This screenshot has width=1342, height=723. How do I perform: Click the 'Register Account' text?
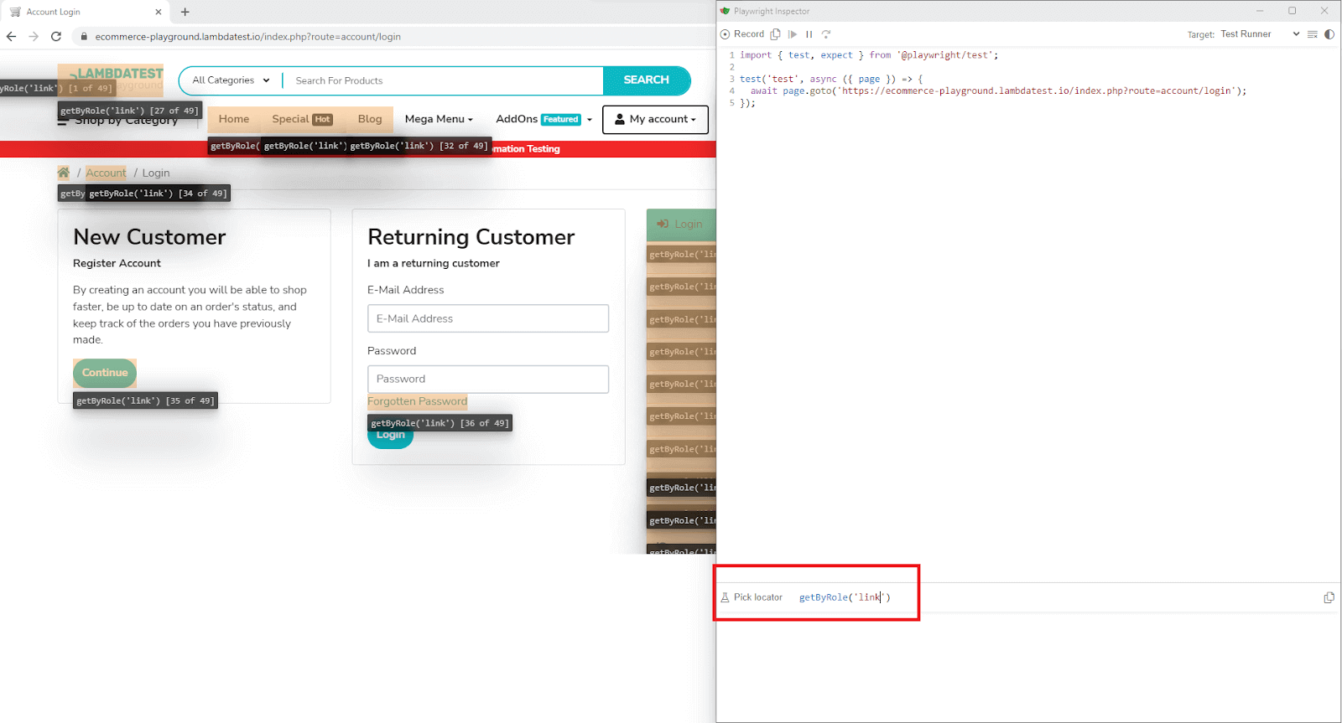(x=117, y=263)
